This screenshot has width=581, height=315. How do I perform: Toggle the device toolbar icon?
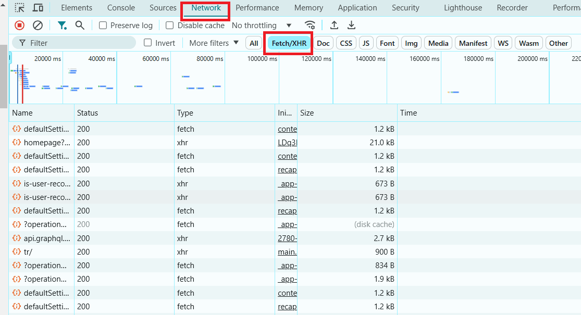coord(38,7)
